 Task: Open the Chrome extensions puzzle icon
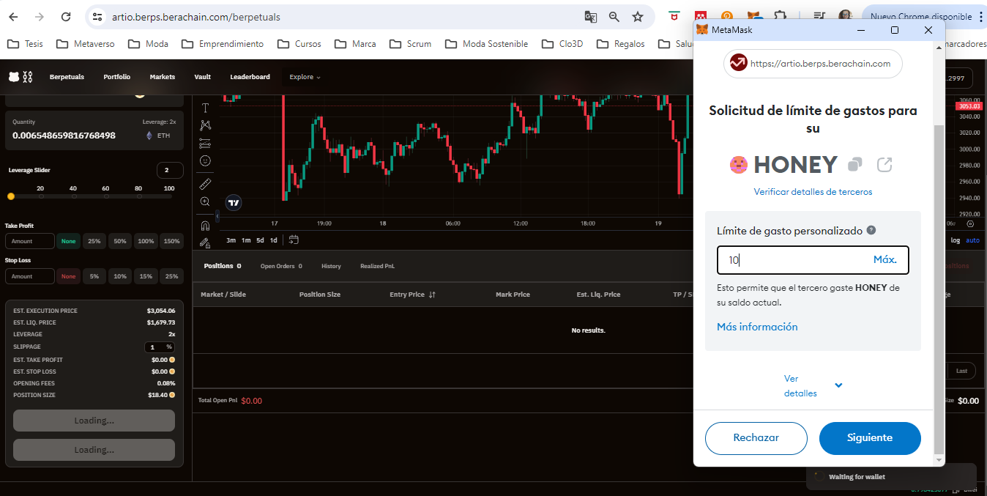[x=780, y=16]
